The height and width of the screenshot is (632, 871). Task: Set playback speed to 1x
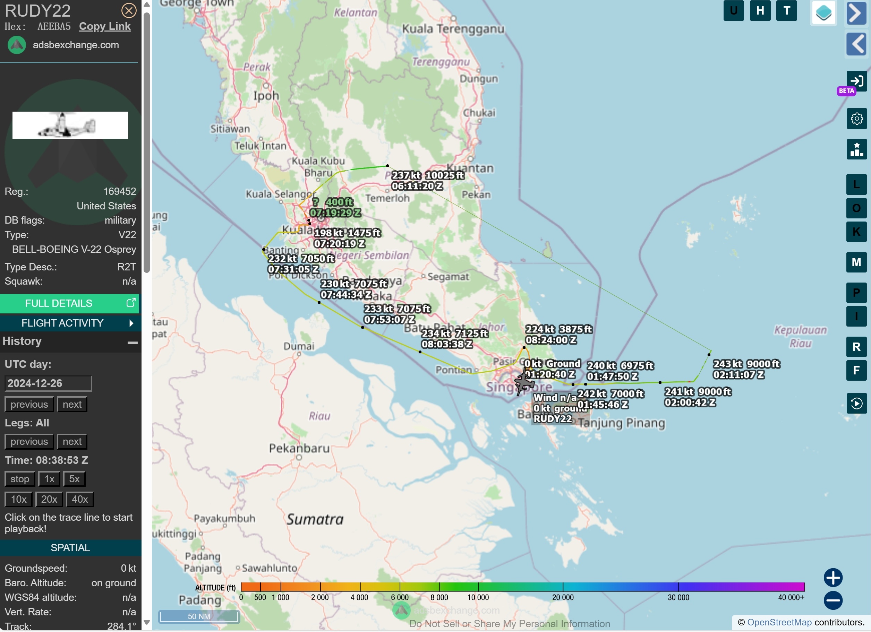click(49, 479)
